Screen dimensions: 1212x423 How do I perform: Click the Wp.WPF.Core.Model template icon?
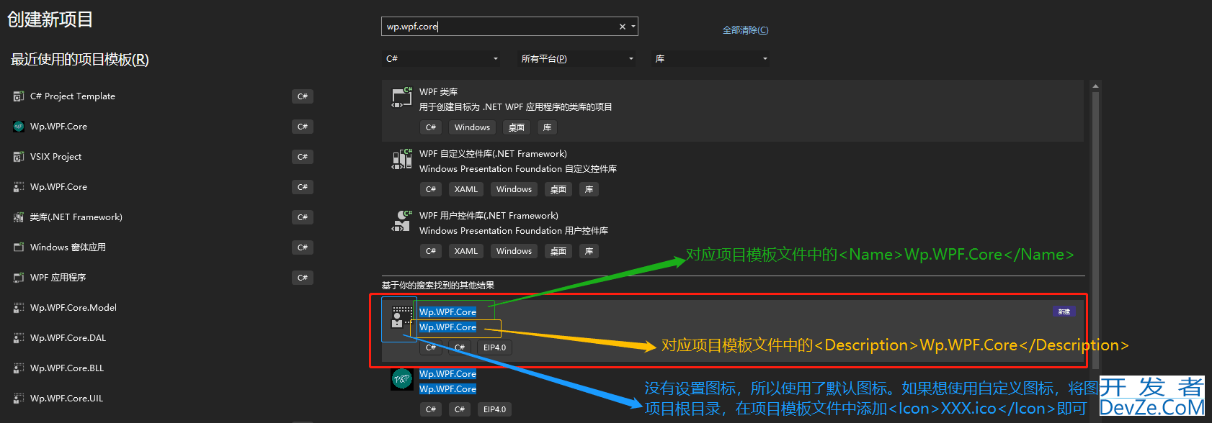[x=19, y=308]
